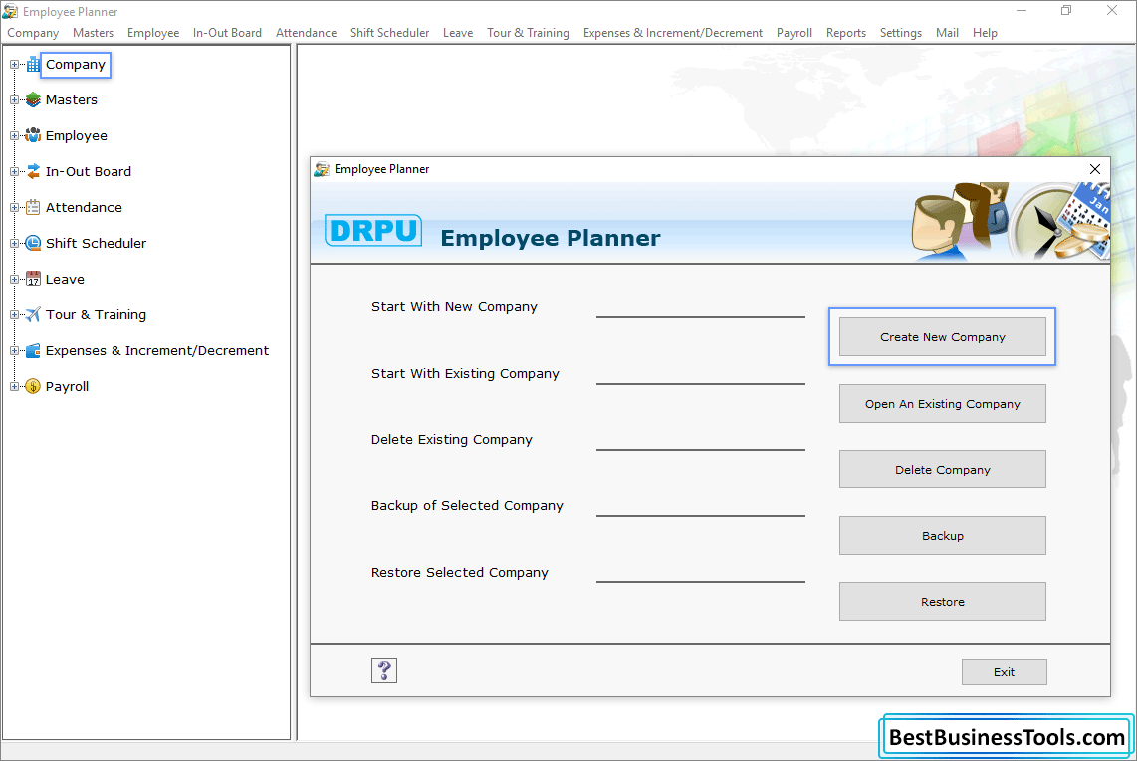Open the Employee menu
The width and height of the screenshot is (1137, 761).
tap(153, 33)
